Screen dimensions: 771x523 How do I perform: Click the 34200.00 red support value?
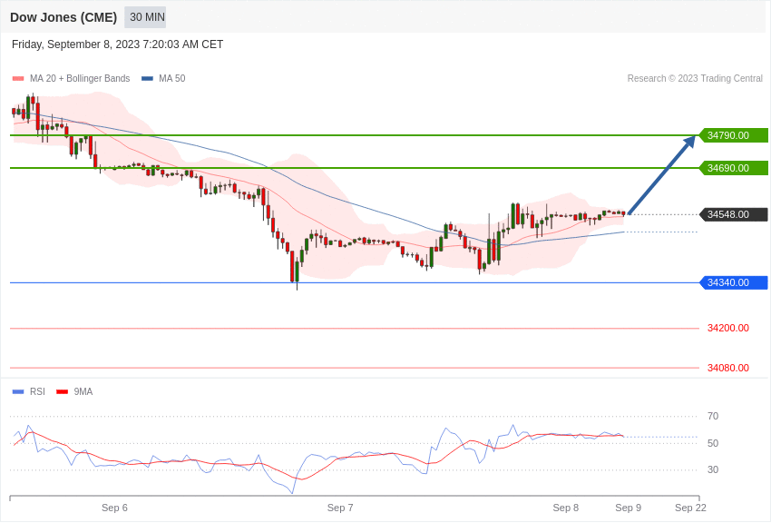point(728,328)
